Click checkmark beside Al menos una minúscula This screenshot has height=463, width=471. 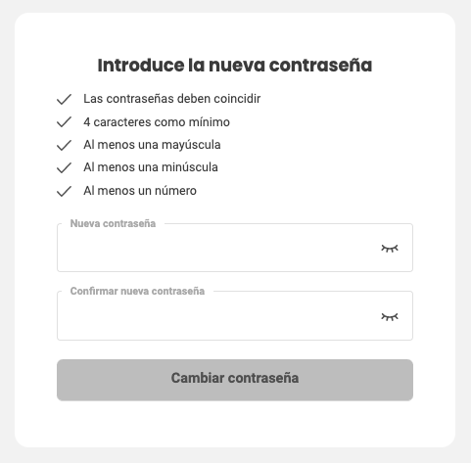pyautogui.click(x=64, y=168)
